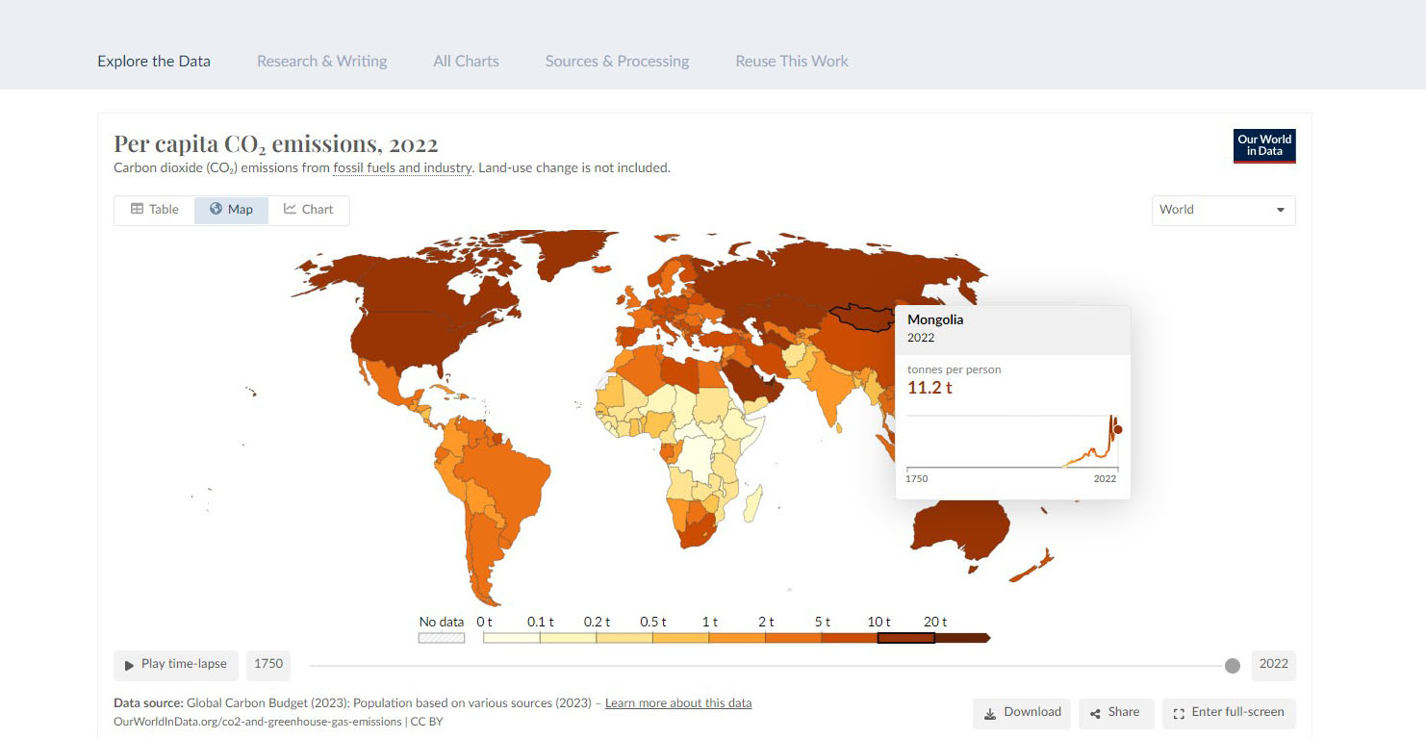The height and width of the screenshot is (739, 1426).
Task: Open the World region dropdown
Action: [x=1223, y=210]
